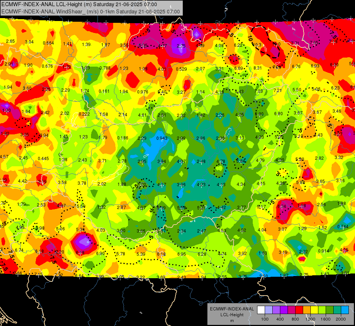Click the contour label '10'
Screen dimensions: 355x326
point(250,38)
